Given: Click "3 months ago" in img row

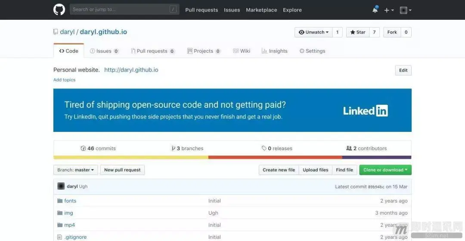Looking at the screenshot, I should (391, 213).
